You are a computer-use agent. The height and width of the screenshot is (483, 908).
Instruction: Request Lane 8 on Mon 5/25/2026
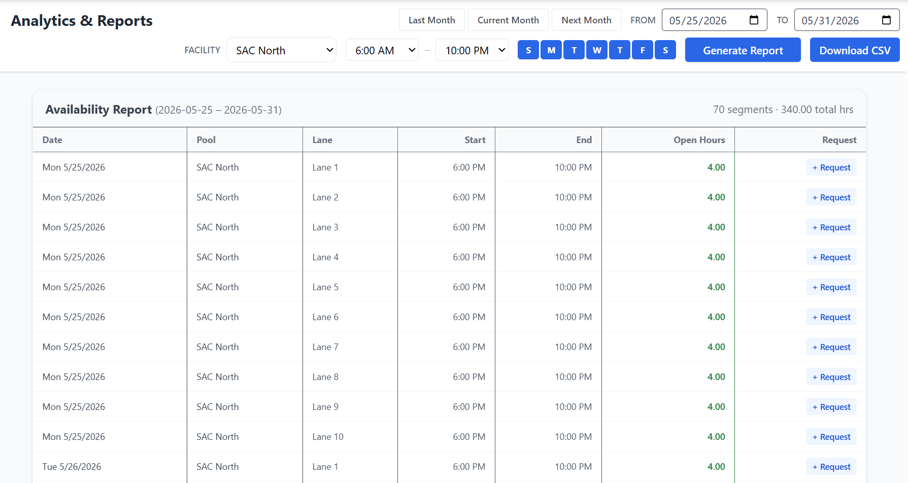coord(831,377)
